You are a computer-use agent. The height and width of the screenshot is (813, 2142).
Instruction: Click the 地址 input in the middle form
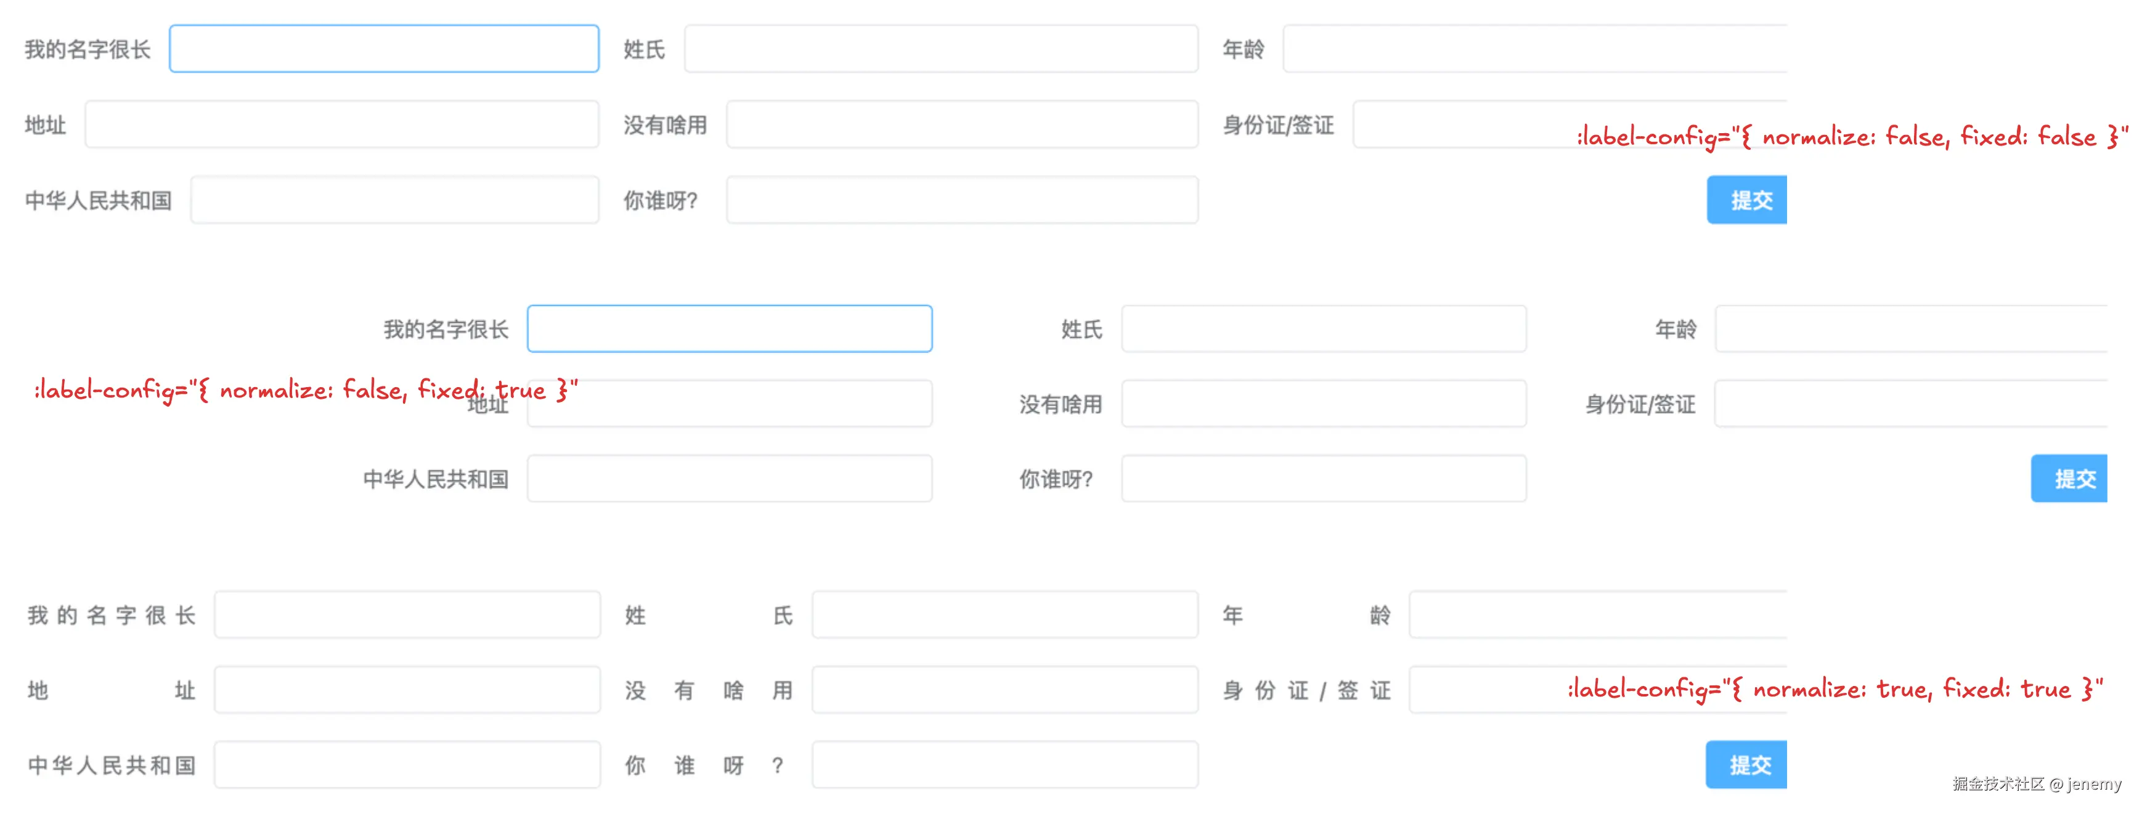click(729, 404)
